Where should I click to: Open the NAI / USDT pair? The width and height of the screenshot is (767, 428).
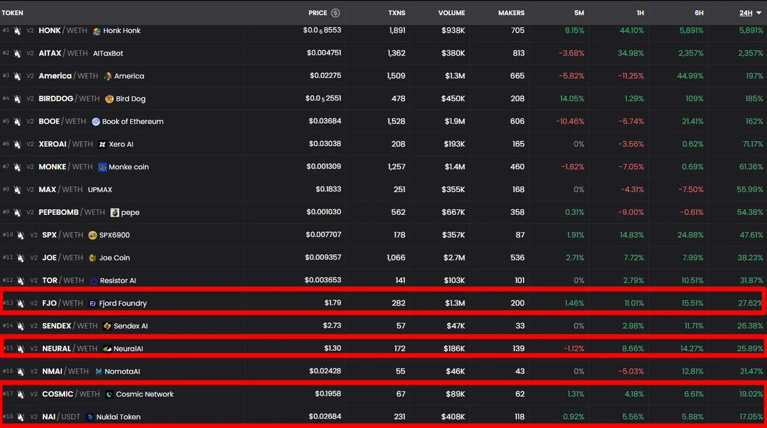61,417
